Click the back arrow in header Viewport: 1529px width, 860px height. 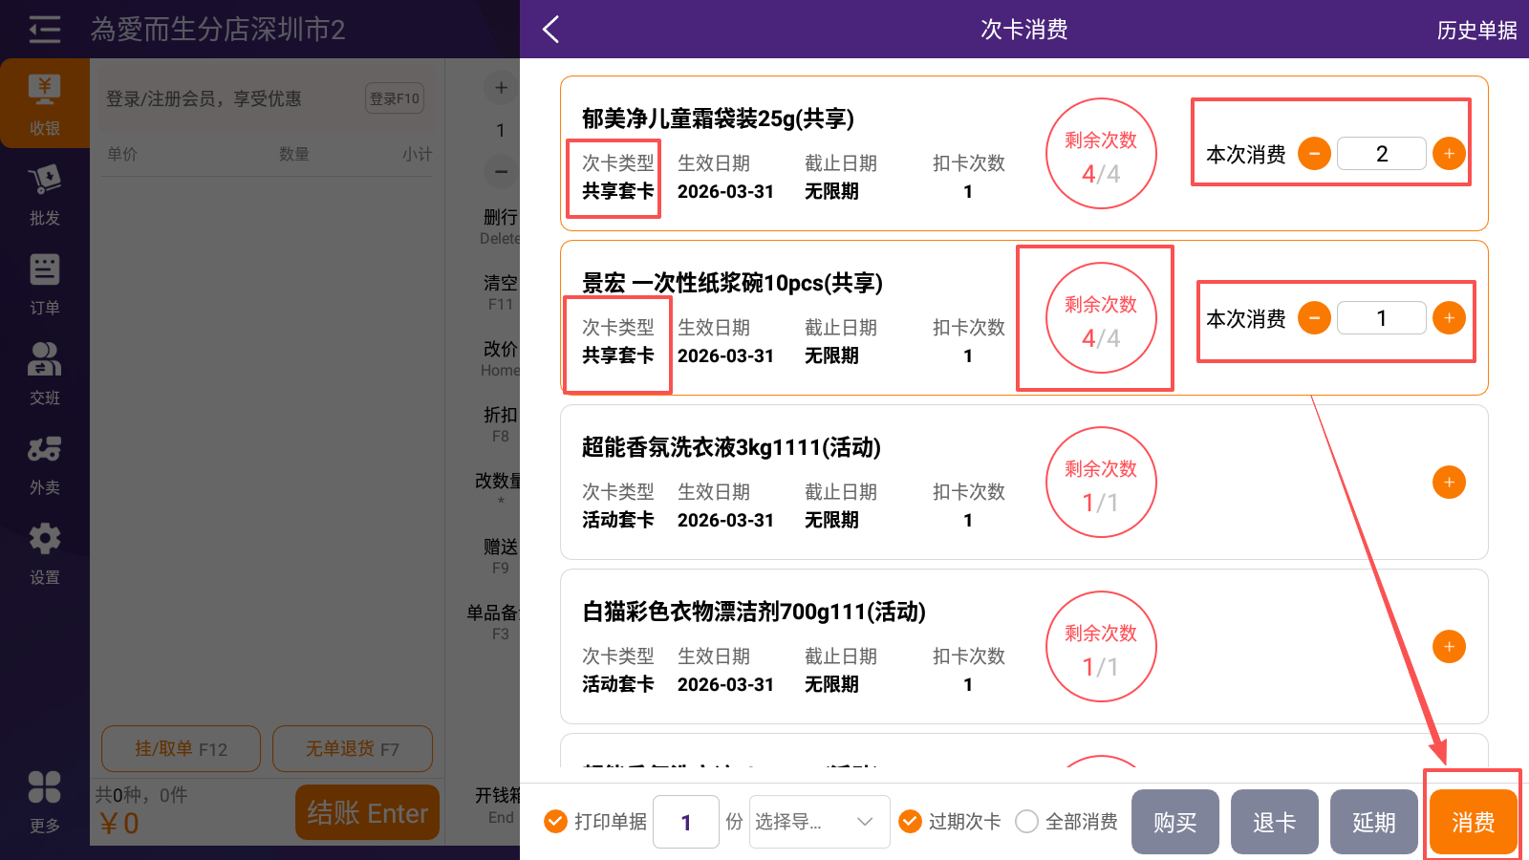(551, 30)
